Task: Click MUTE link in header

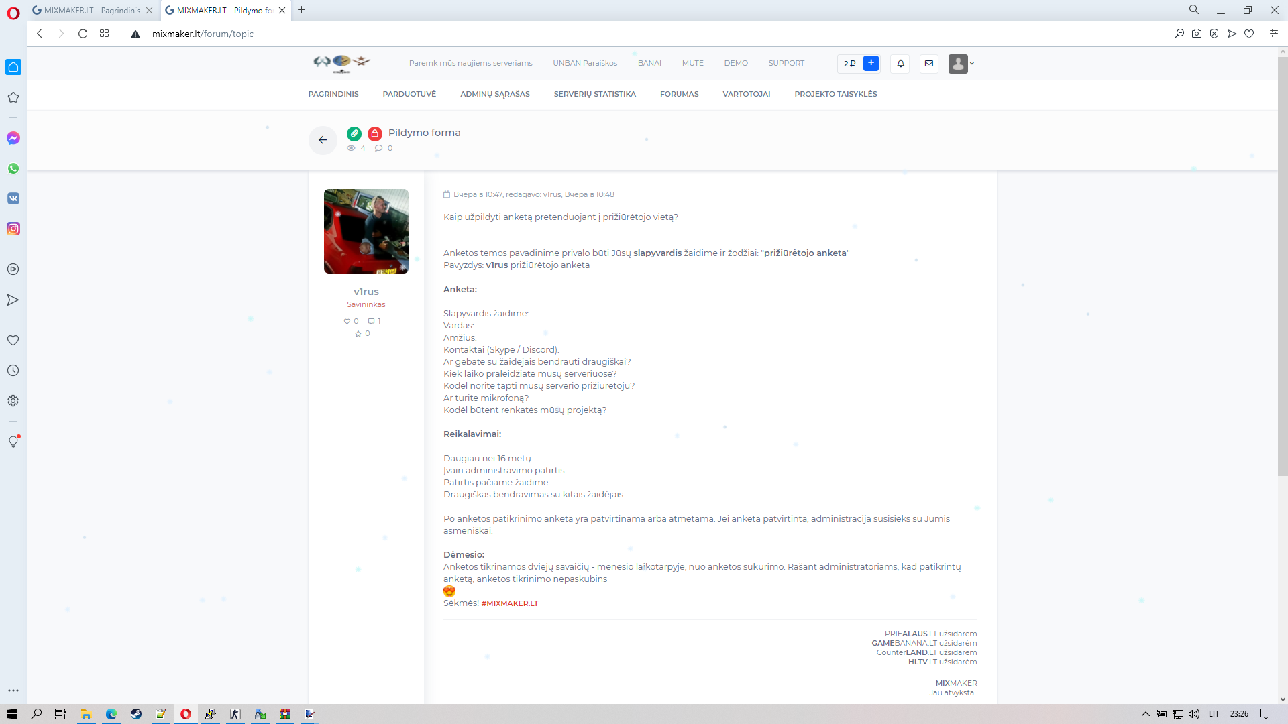Action: point(693,63)
